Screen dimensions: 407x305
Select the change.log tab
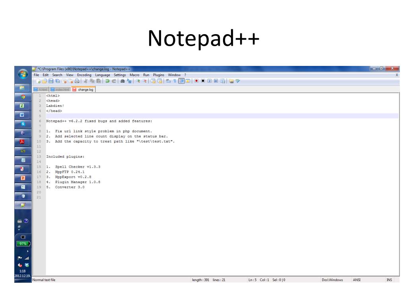point(83,89)
